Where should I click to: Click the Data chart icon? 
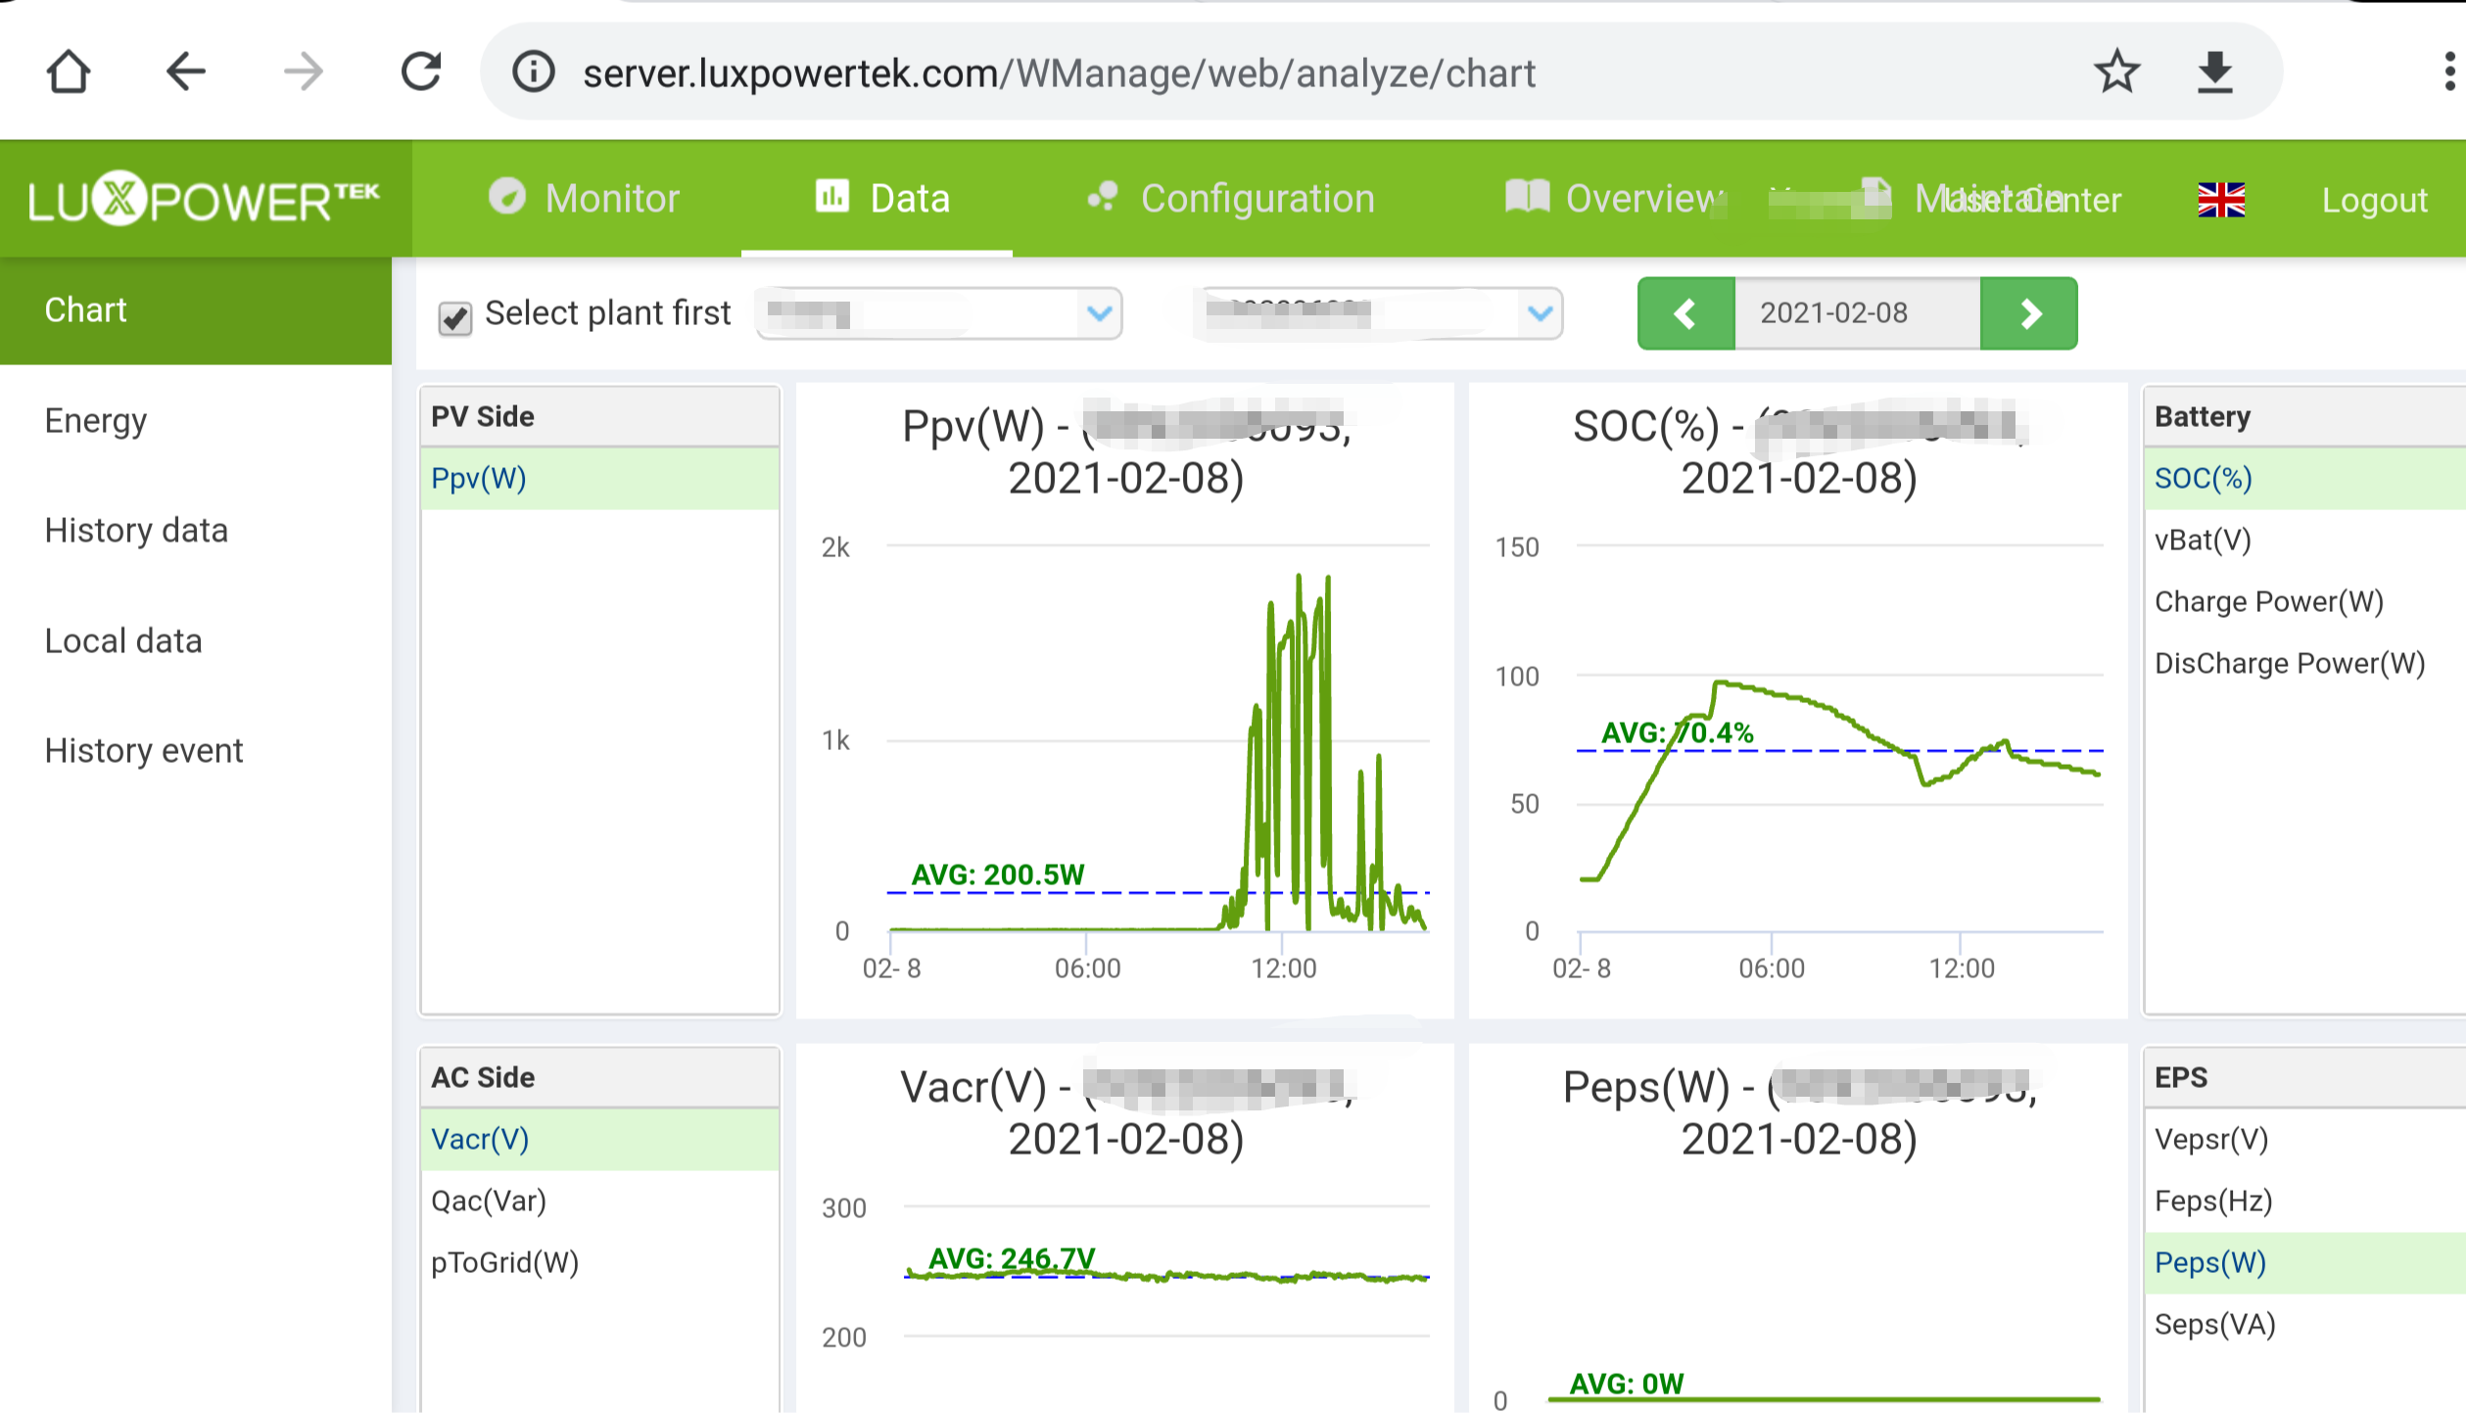[832, 196]
